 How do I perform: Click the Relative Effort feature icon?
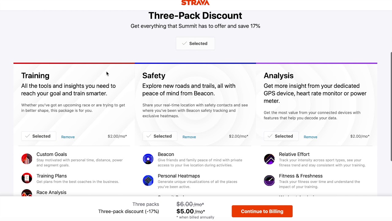click(x=269, y=159)
